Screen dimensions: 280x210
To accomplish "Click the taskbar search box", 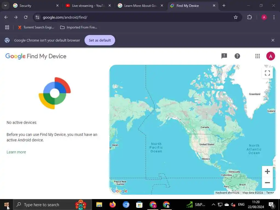I will (52, 205).
